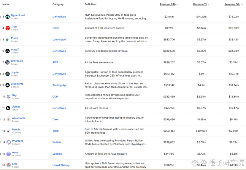Click the Name column header
Screen dimensions: 246x170
click(x=6, y=4)
